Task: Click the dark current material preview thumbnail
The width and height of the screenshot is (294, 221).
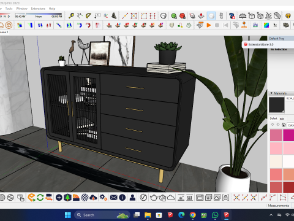Action: [x=277, y=105]
